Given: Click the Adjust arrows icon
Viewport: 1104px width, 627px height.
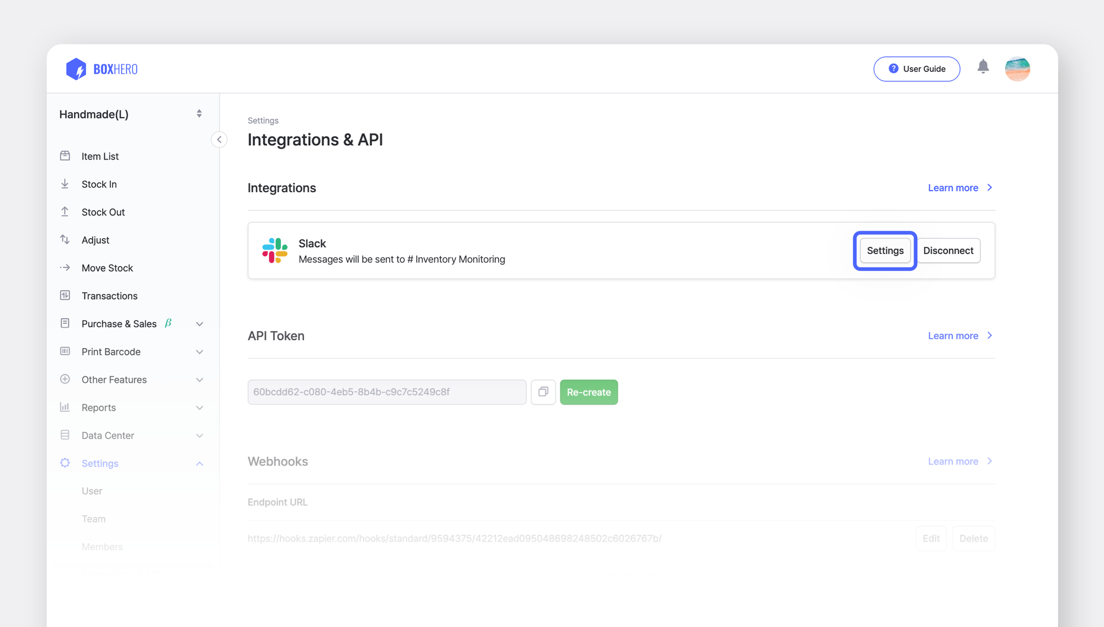Looking at the screenshot, I should [65, 240].
